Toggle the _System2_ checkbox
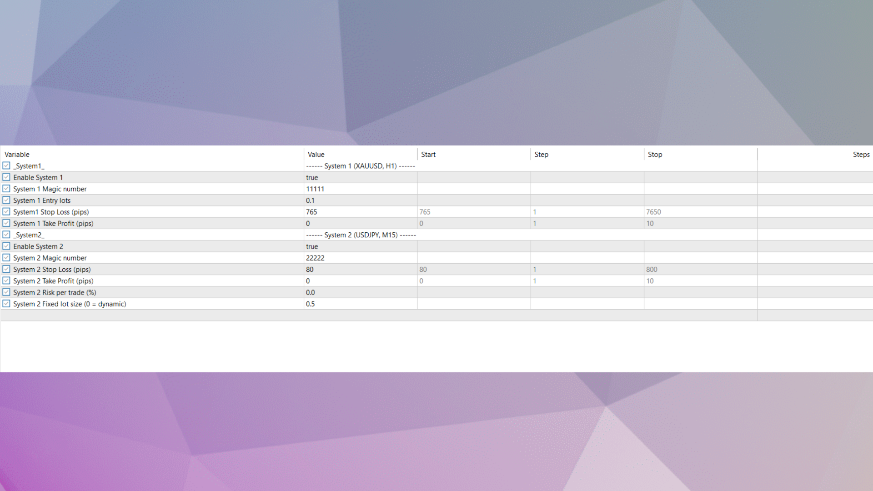 pos(6,235)
